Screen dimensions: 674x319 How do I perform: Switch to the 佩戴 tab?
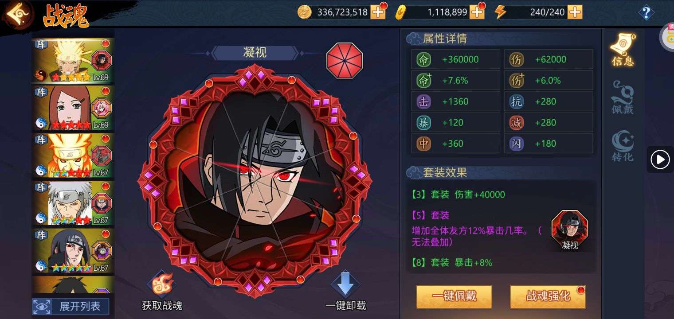(x=623, y=97)
